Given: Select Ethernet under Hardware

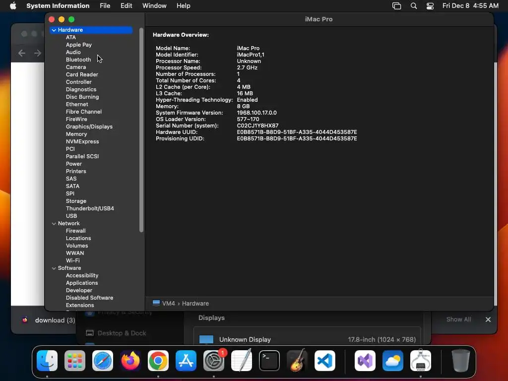Looking at the screenshot, I should pyautogui.click(x=77, y=104).
